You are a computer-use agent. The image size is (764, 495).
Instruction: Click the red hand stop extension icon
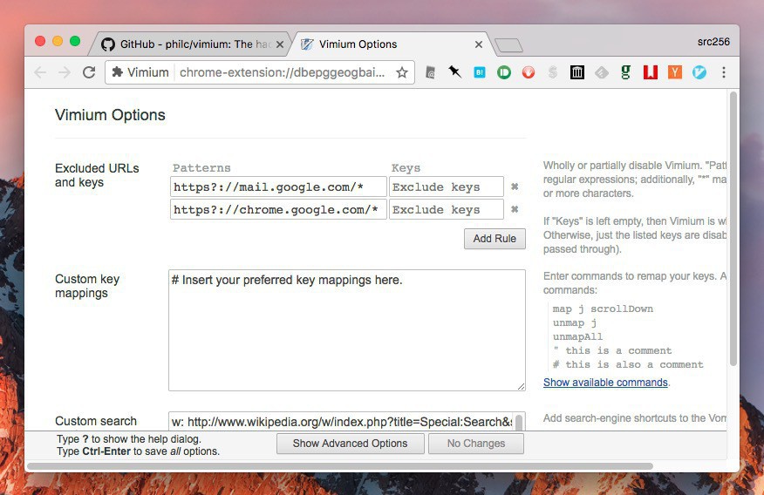(529, 72)
